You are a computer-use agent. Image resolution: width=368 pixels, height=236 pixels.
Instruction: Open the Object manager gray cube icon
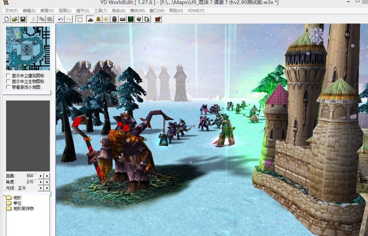(139, 19)
